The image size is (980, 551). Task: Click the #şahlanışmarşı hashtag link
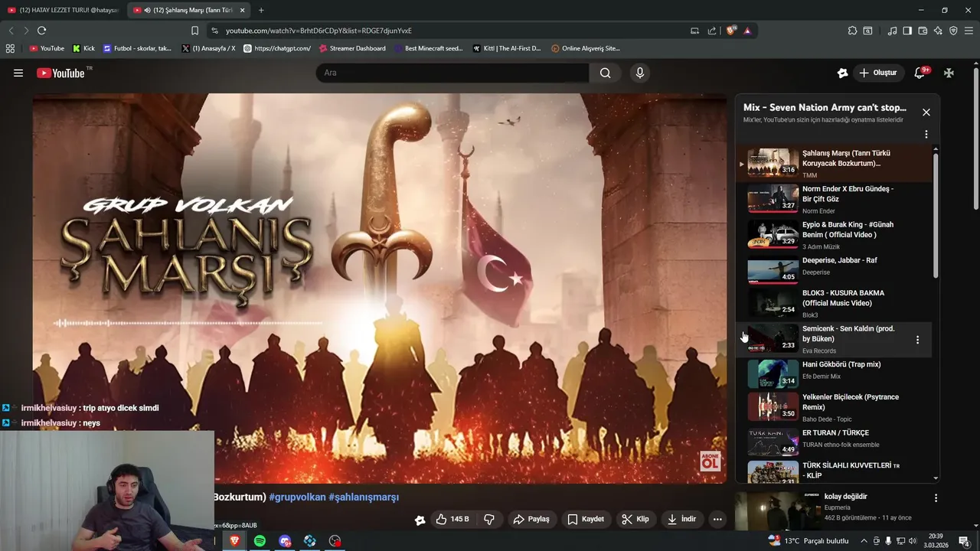[x=364, y=497]
